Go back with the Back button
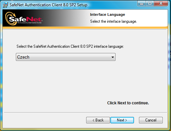Screen dimensions: 171x131 pyautogui.click(x=98, y=120)
